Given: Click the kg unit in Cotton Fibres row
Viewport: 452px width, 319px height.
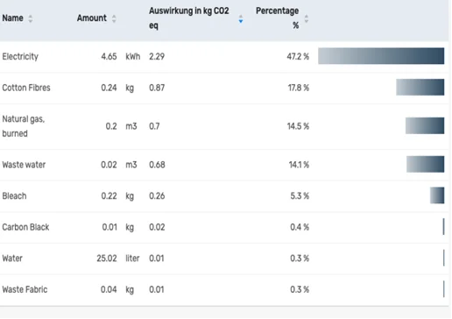Looking at the screenshot, I should [130, 88].
